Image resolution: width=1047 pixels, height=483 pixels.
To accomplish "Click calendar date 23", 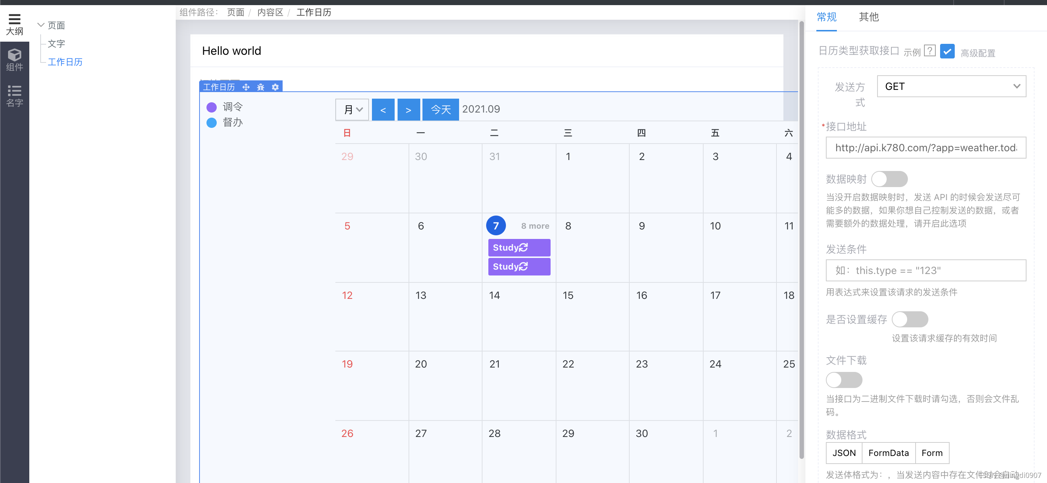I will (x=641, y=364).
